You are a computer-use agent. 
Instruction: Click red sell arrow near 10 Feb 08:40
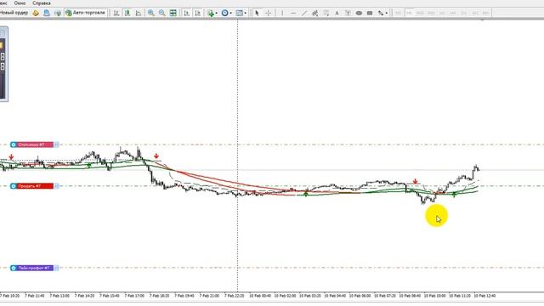click(x=416, y=181)
